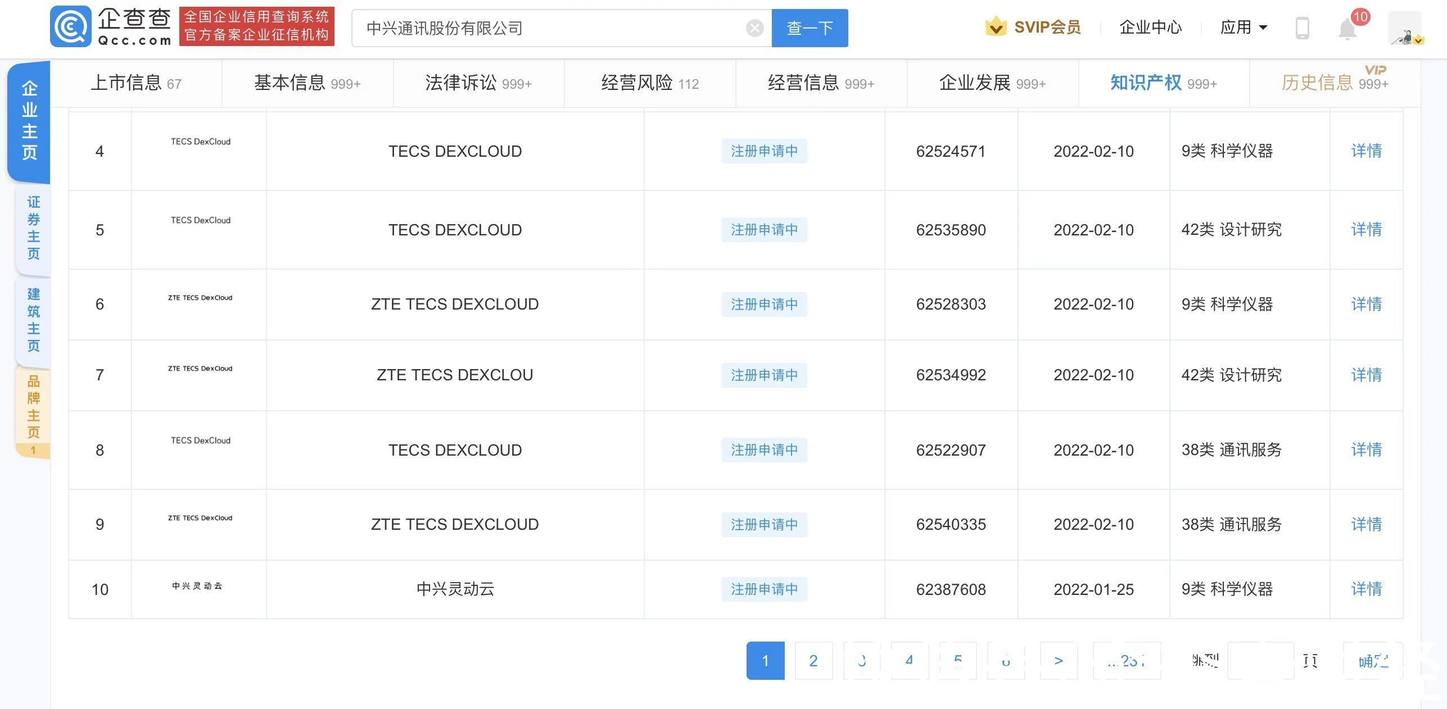Image resolution: width=1447 pixels, height=709 pixels.
Task: Click the 中兴灵动云 trademark image
Action: point(197,586)
